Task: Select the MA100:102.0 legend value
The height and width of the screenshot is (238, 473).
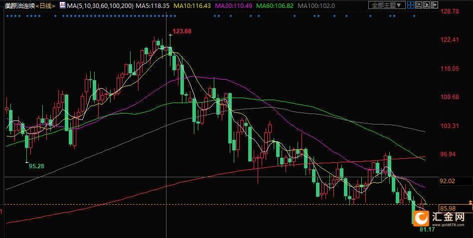Action: tap(316, 5)
